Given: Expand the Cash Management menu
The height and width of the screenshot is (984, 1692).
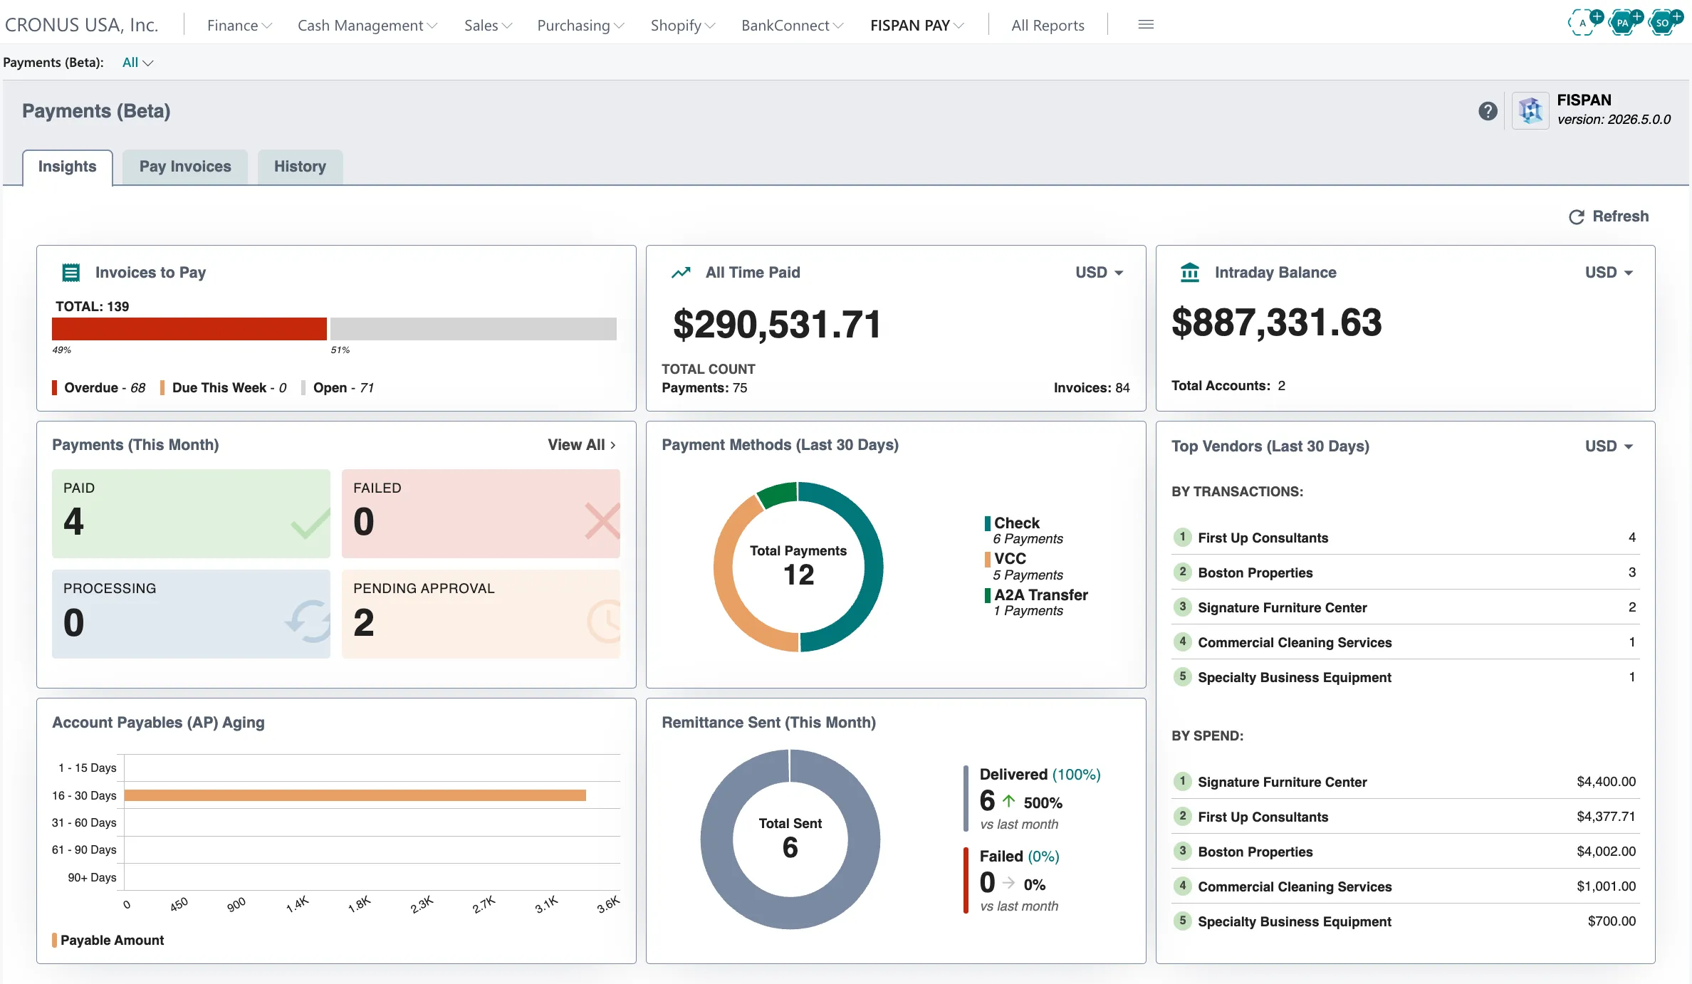Looking at the screenshot, I should [x=367, y=26].
